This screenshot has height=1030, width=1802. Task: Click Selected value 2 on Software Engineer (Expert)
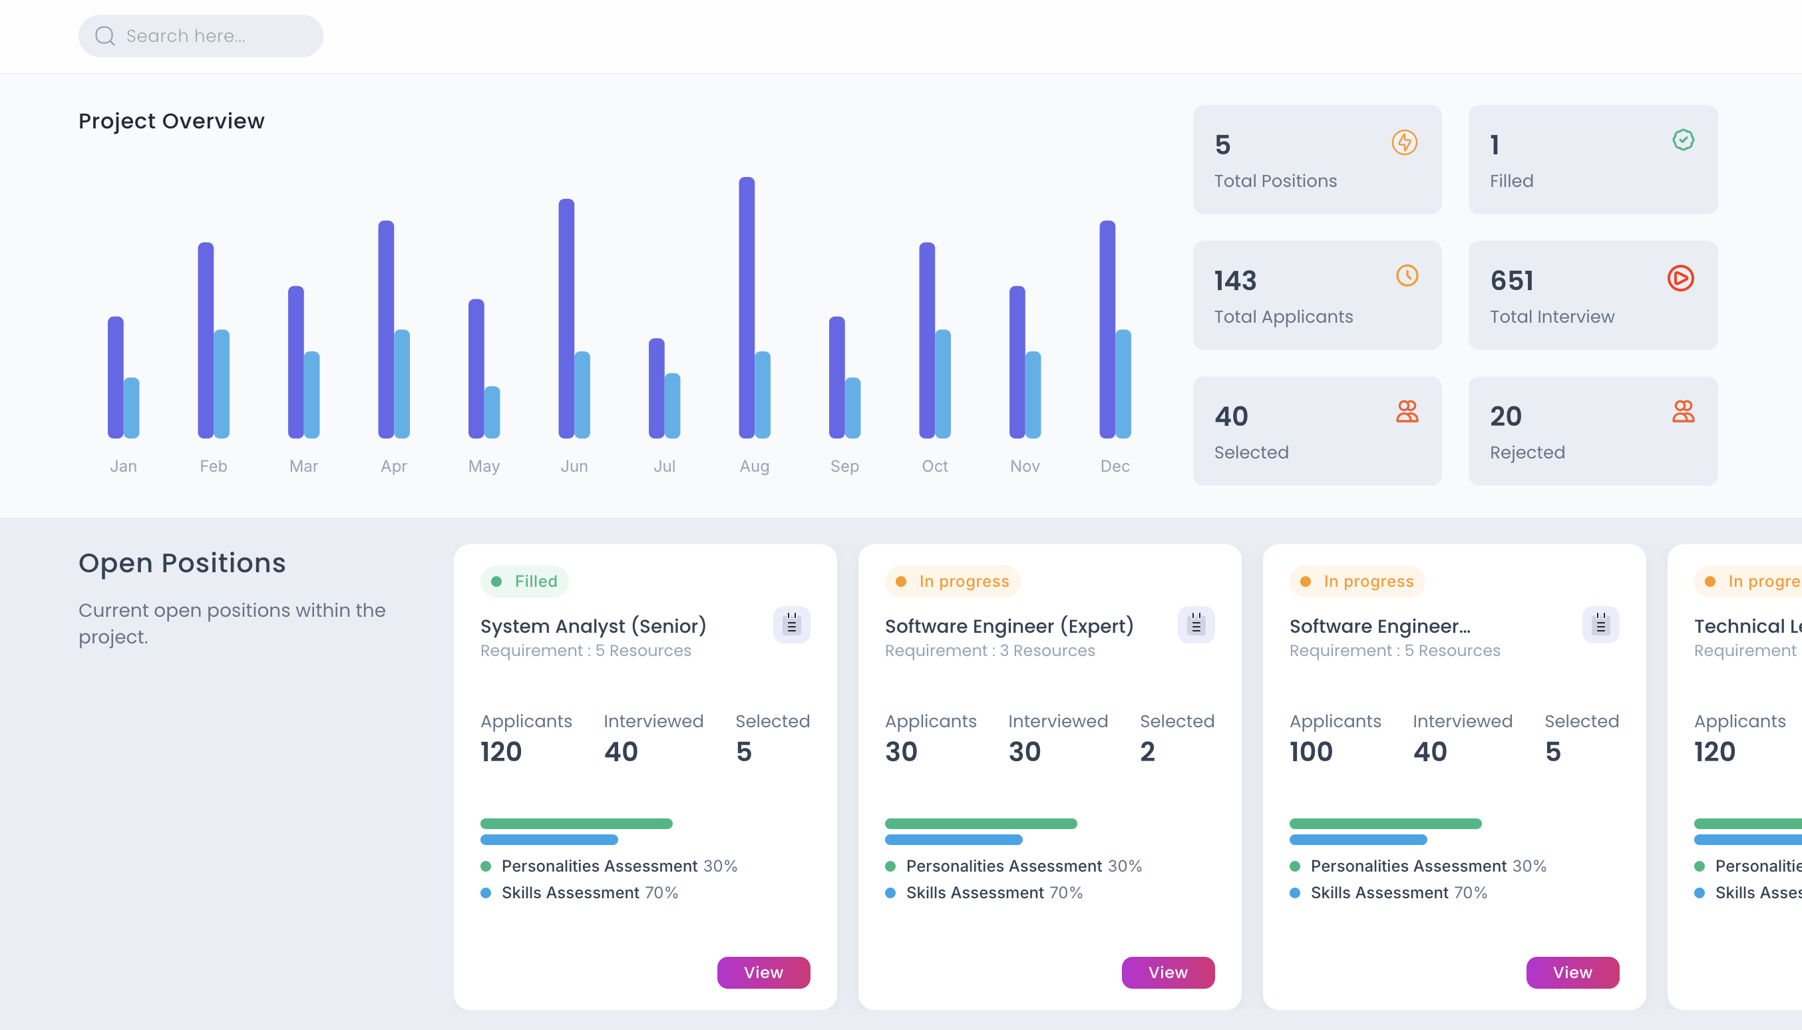point(1148,751)
